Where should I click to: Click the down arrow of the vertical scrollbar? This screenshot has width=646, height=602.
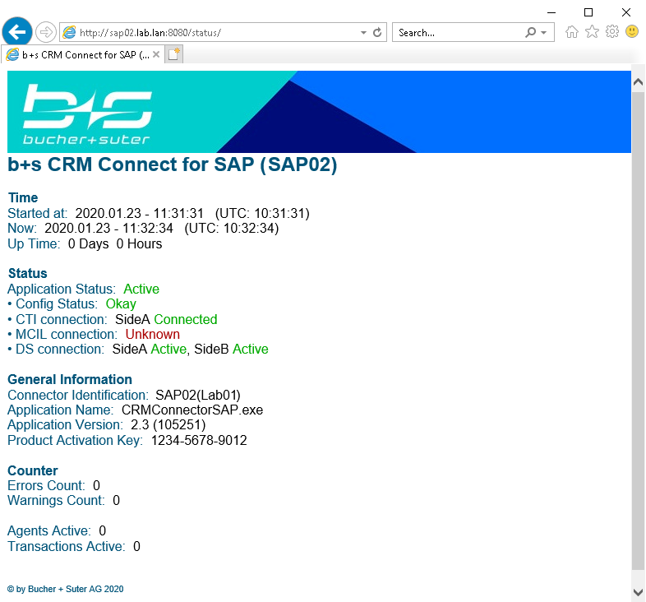click(638, 592)
